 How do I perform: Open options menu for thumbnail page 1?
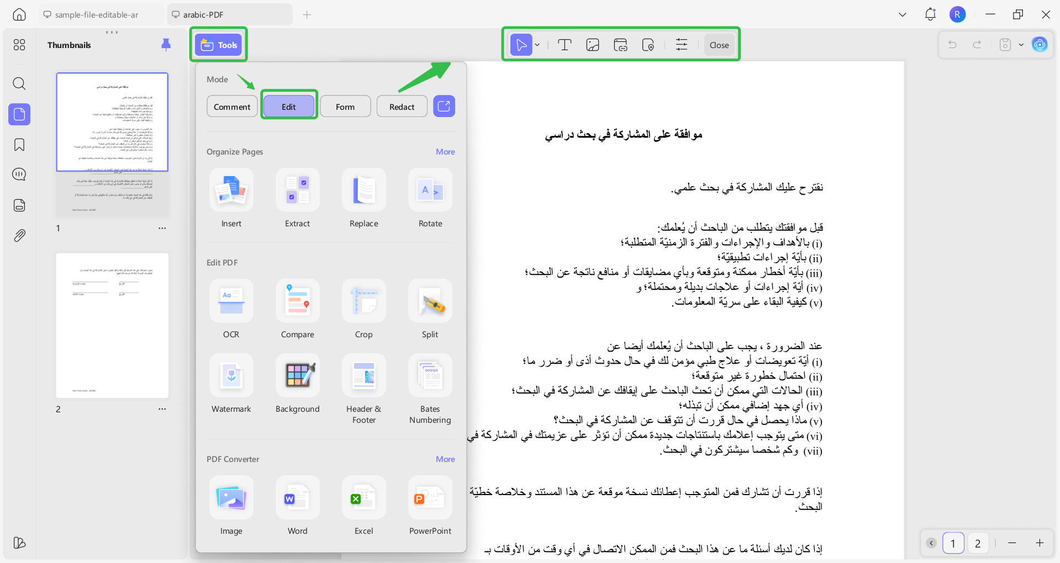click(x=162, y=228)
